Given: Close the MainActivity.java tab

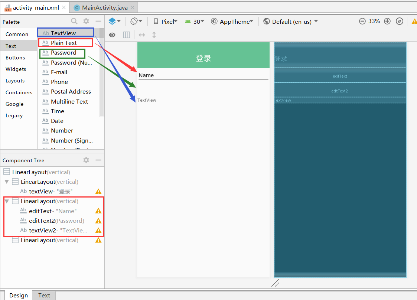Looking at the screenshot, I should 133,7.
